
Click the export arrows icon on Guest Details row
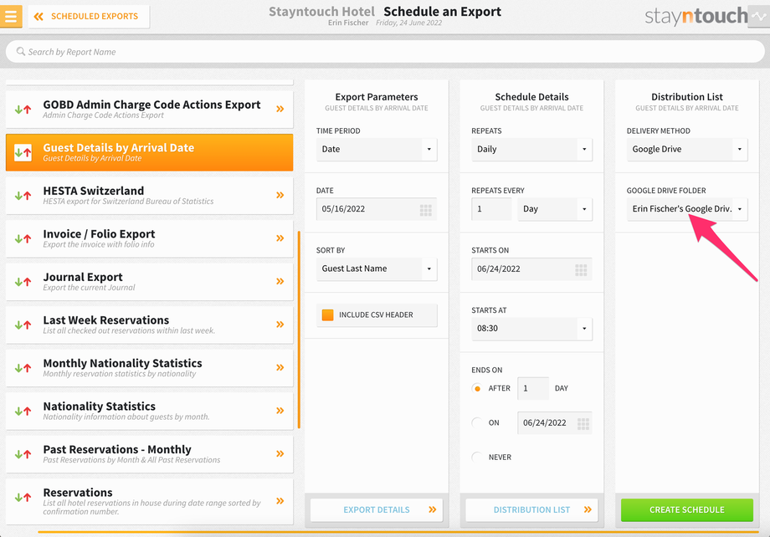pos(23,153)
